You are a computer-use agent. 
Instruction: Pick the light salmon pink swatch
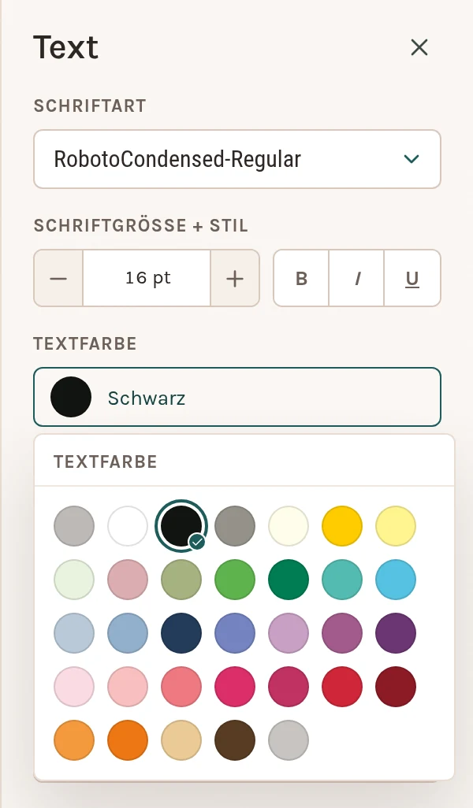point(128,687)
